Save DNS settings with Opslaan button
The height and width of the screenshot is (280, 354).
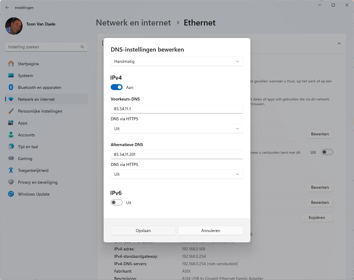tap(143, 230)
